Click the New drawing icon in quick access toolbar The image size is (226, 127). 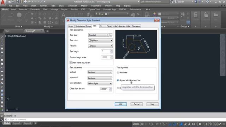pos(10,2)
